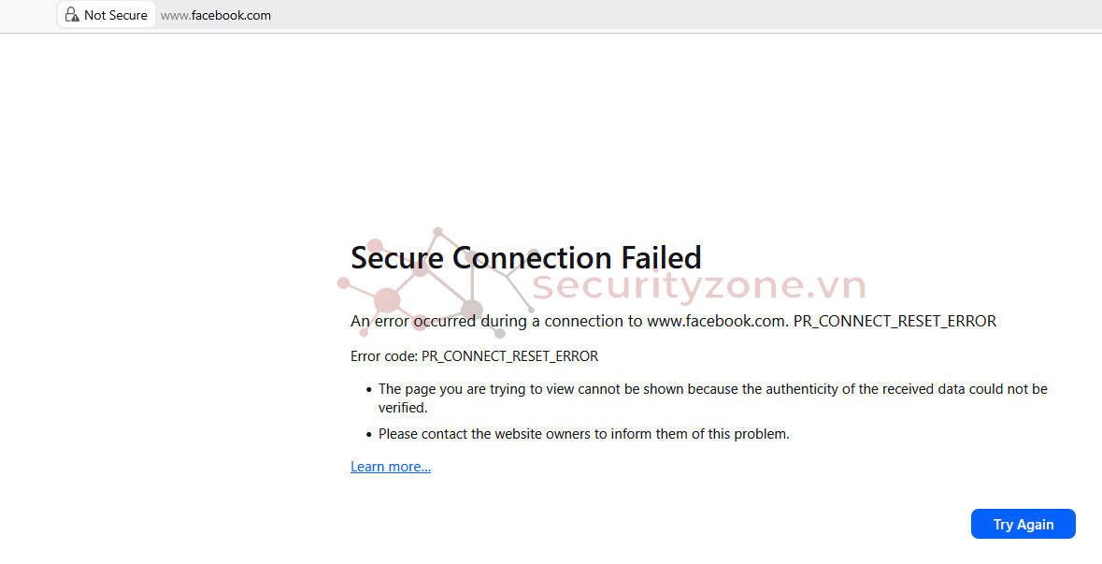Click empty area of the address bar
Viewport: 1102px width, 564px height.
click(654, 15)
